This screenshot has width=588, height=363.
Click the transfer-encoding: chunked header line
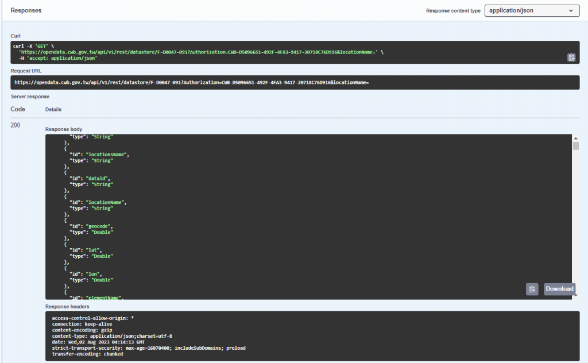87,354
